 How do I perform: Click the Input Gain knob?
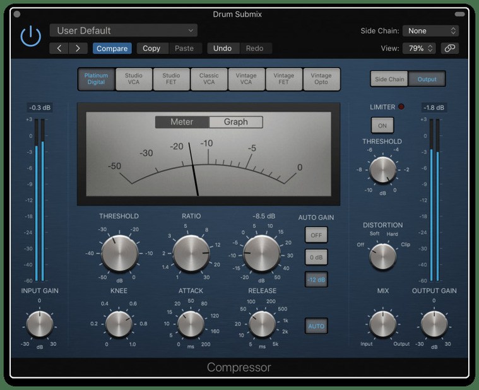coord(40,324)
